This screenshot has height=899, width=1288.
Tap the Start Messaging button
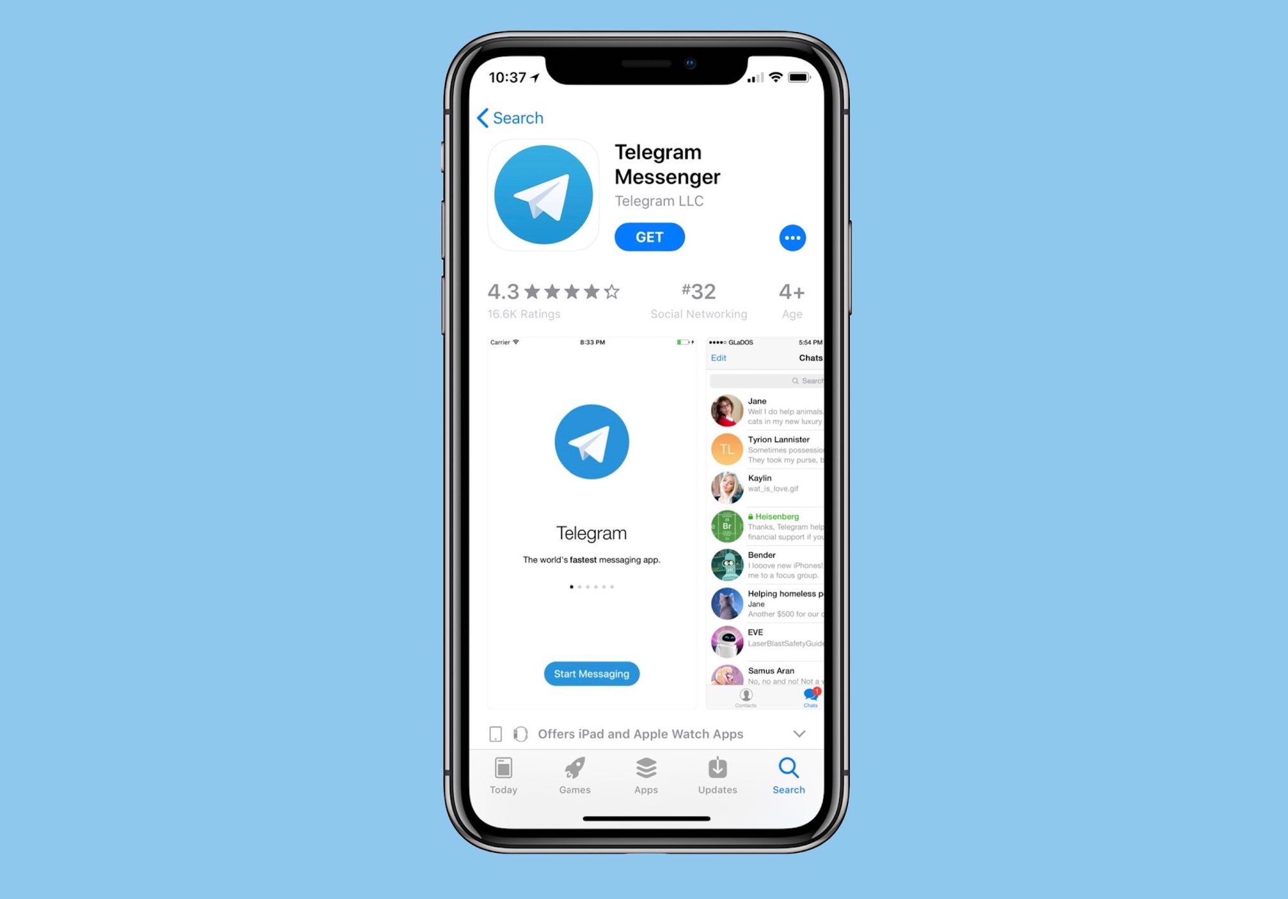point(591,673)
